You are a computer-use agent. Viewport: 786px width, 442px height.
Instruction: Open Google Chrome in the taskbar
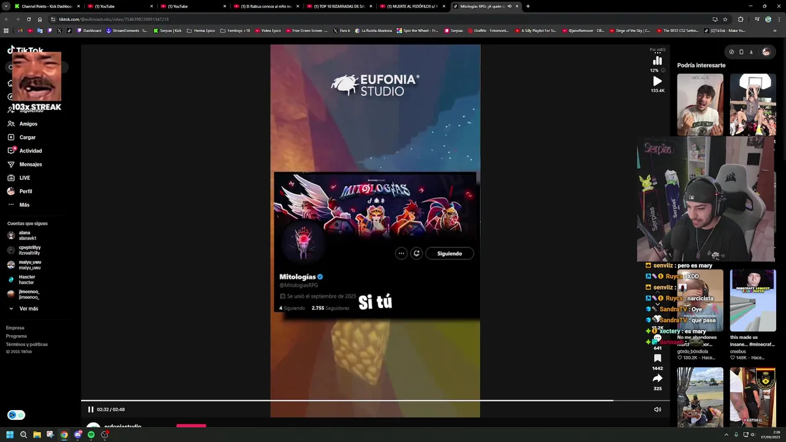coord(64,435)
